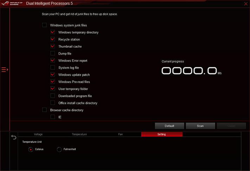Uncheck User temporary folder
250x171 pixels.
tap(53, 89)
